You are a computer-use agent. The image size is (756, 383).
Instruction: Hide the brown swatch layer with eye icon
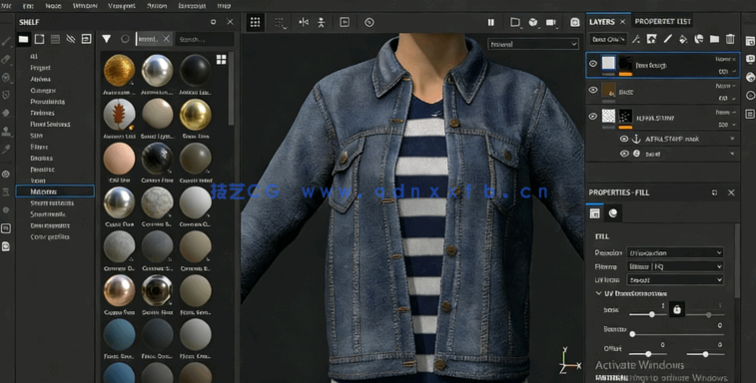click(x=593, y=90)
